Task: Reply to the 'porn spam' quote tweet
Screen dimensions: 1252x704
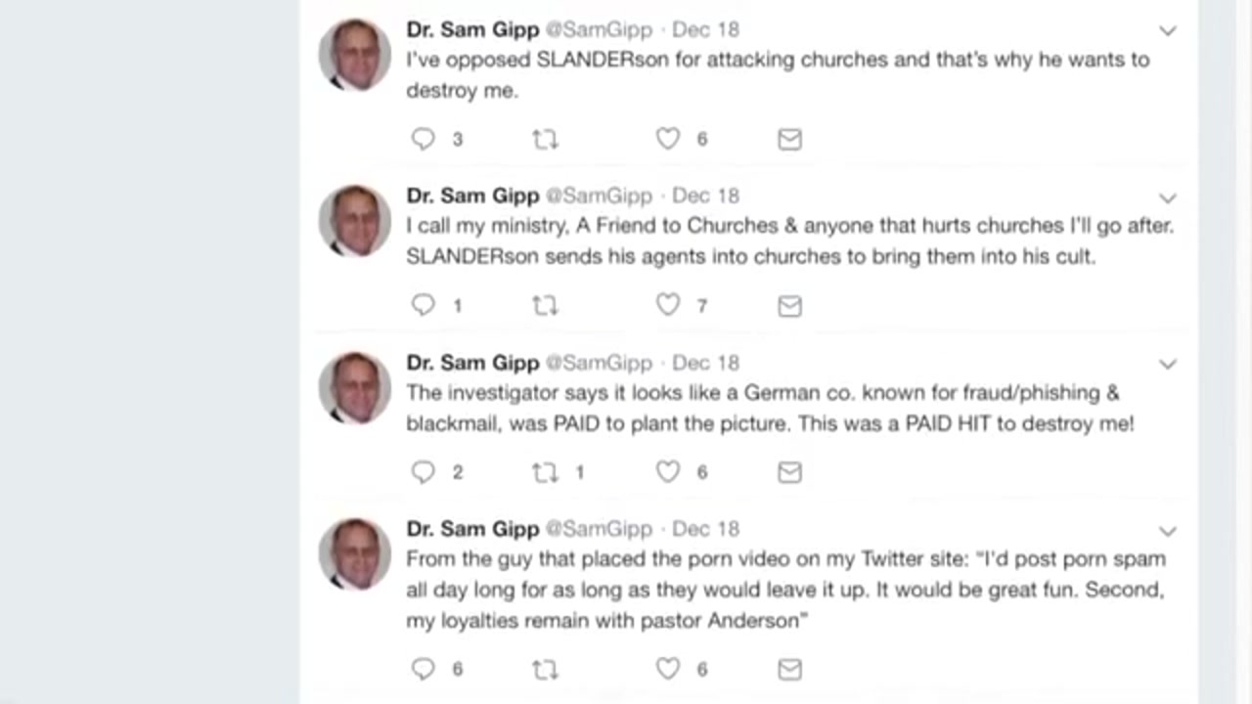Action: click(423, 669)
